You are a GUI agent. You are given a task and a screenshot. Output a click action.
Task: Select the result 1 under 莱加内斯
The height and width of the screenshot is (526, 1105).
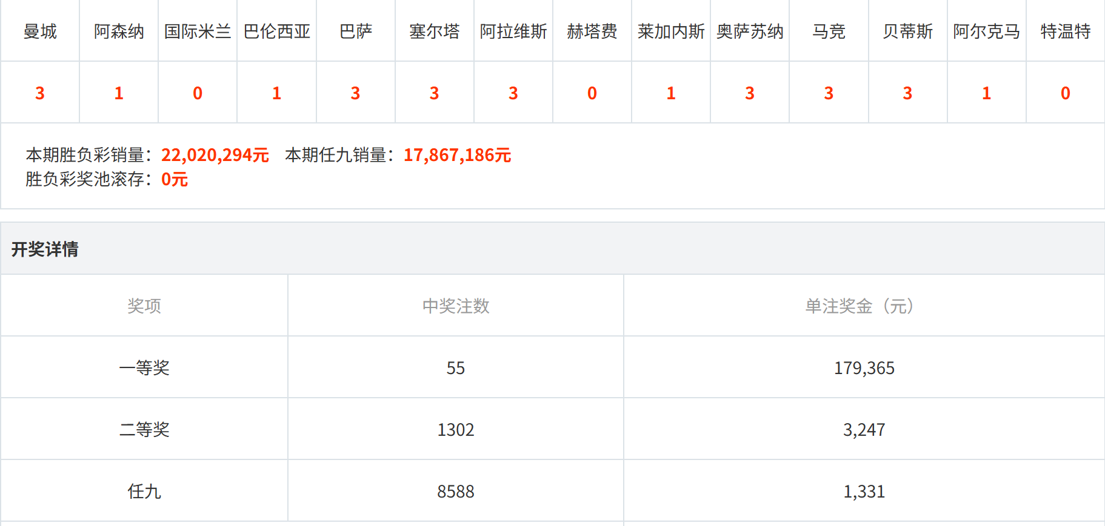pos(671,93)
